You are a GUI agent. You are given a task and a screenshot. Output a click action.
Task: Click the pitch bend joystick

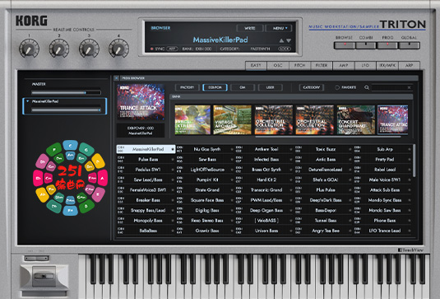(x=44, y=276)
